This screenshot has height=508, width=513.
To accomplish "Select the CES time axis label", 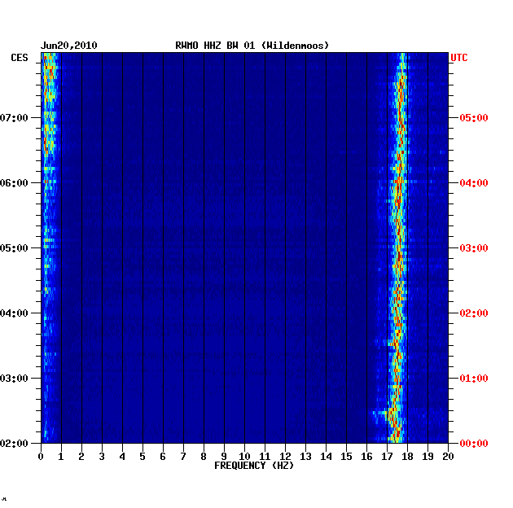I will tap(20, 58).
